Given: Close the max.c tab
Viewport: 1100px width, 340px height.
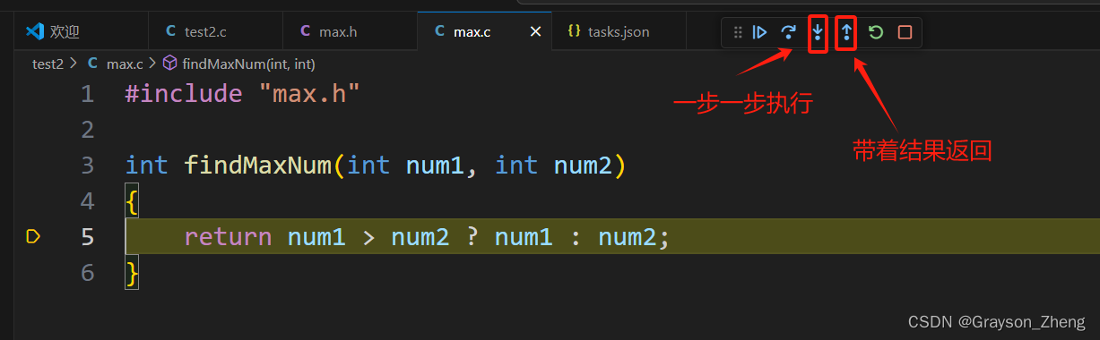Looking at the screenshot, I should tap(535, 31).
